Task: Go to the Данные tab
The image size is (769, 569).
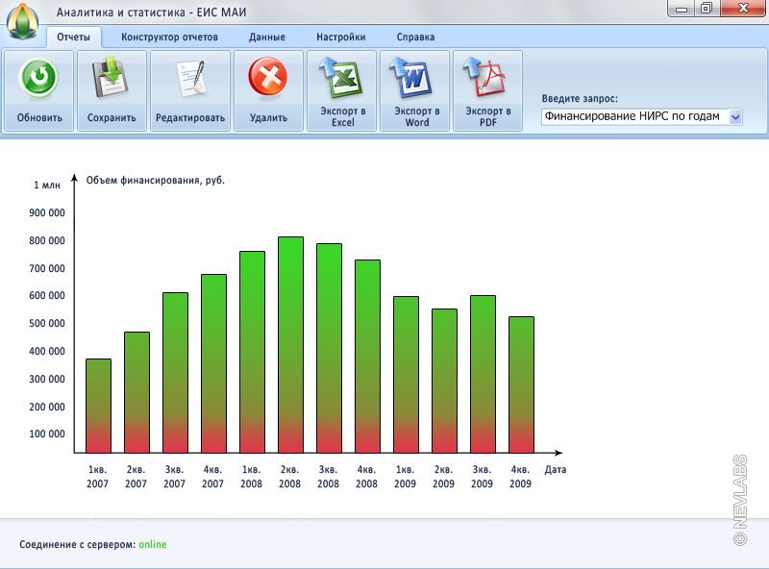Action: [266, 37]
